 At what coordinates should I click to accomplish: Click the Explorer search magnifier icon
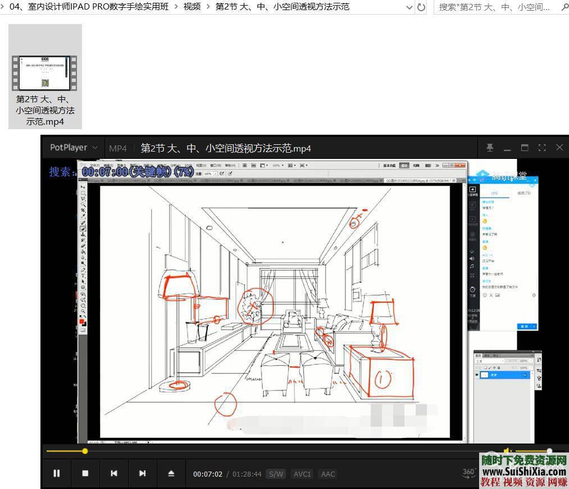[x=565, y=7]
